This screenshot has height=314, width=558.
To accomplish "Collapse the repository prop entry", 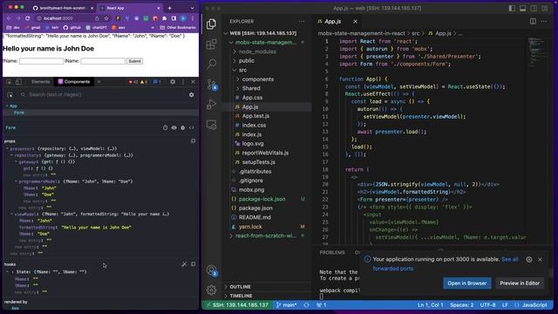I will coord(11,155).
